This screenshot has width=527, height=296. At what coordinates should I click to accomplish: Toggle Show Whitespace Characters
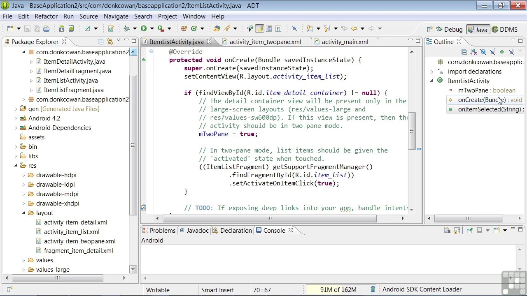pyautogui.click(x=278, y=28)
